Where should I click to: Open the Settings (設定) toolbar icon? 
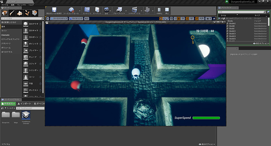pyautogui.click(x=107, y=10)
